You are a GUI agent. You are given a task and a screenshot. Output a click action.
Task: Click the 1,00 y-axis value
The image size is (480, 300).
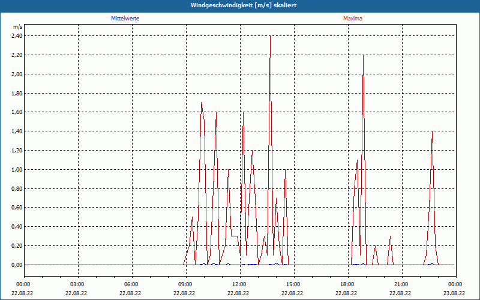tap(17, 170)
